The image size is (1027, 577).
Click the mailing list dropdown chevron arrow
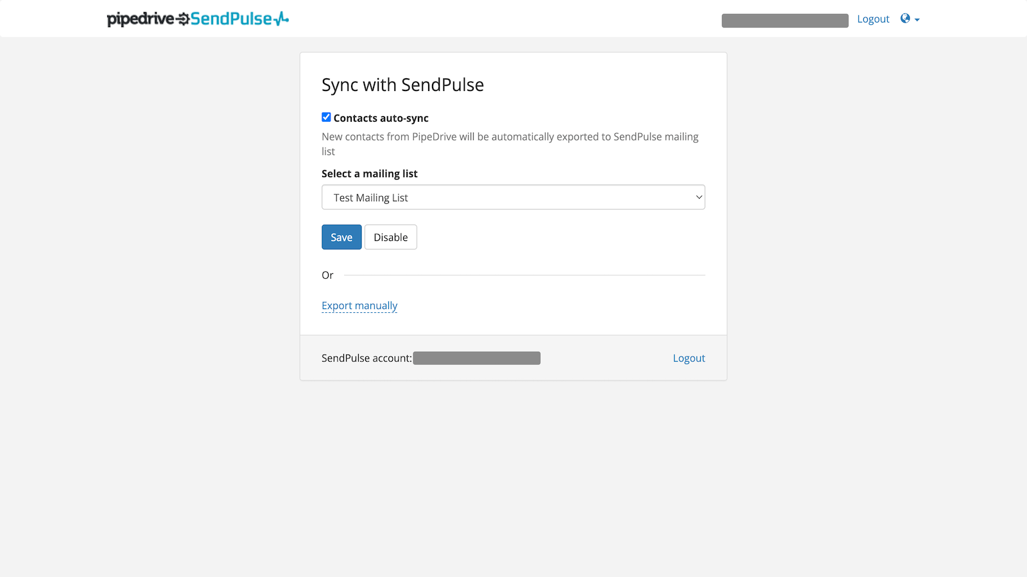click(699, 197)
